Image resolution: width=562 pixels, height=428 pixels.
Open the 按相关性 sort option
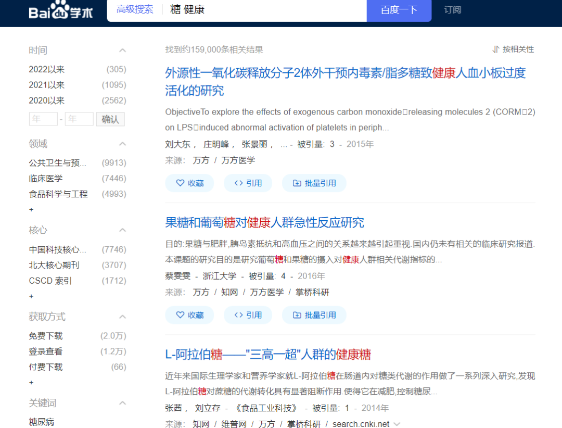513,49
